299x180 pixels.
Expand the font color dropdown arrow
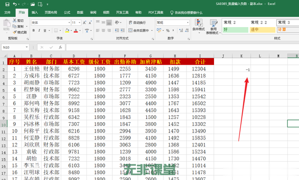[80, 30]
